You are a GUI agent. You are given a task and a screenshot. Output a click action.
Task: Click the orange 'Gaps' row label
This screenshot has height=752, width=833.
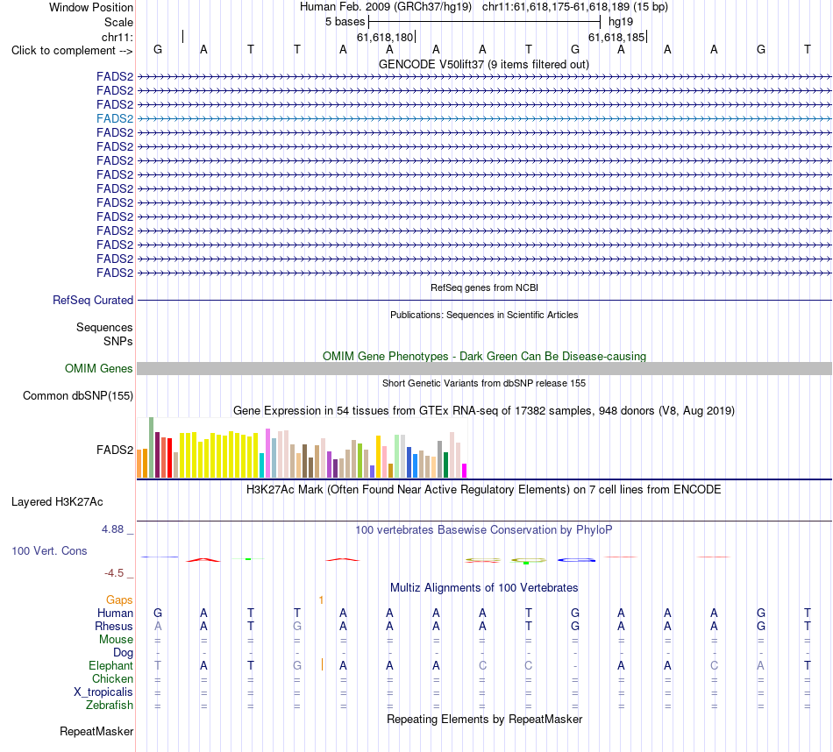(119, 600)
